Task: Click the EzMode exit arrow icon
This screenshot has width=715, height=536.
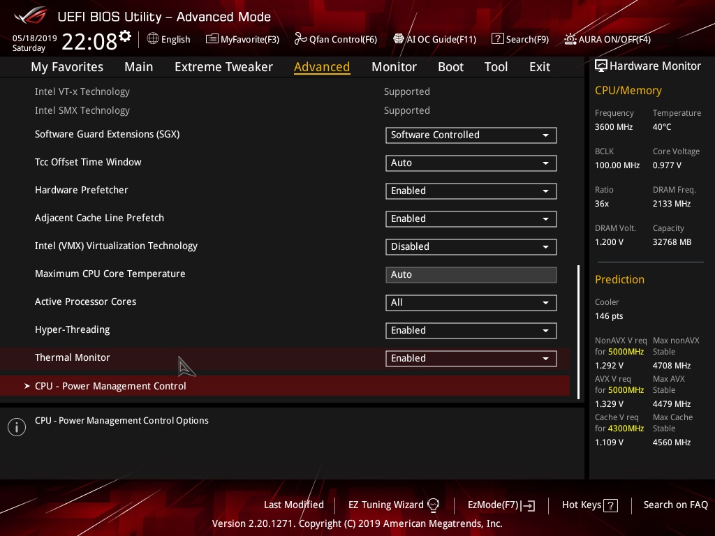Action: coord(529,505)
